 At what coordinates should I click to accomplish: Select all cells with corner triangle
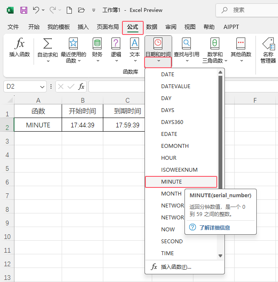click(x=10, y=100)
